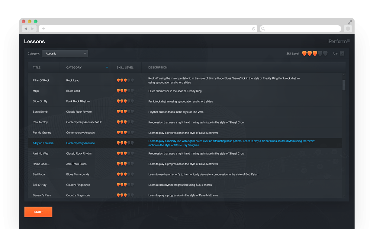This screenshot has width=373, height=229.
Task: Click the browser forward arrow
Action: [33, 29]
